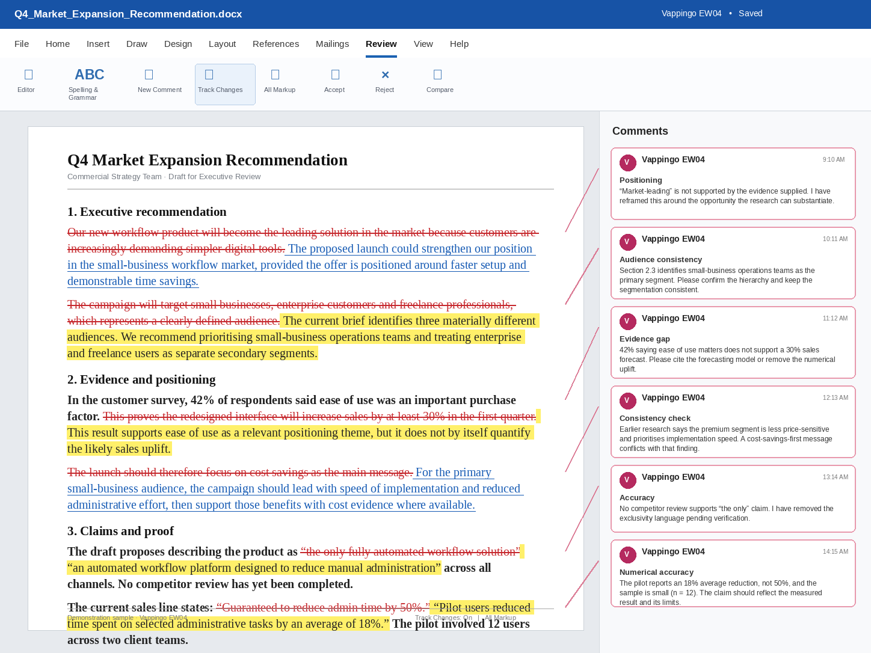Screen dimensions: 871x653
Task: Click 'Vappingo EW04' account name in title bar
Action: point(692,13)
